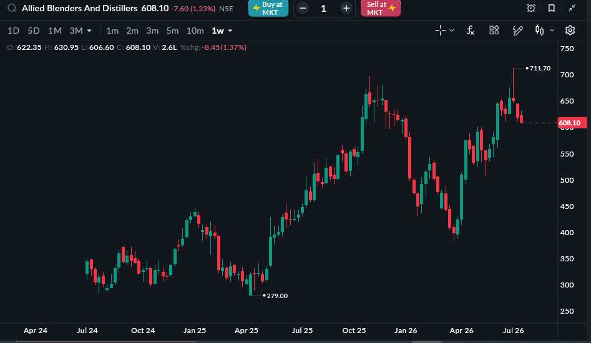Viewport: 591px width, 343px height.
Task: Click the NSE exchange label
Action: pyautogui.click(x=226, y=9)
